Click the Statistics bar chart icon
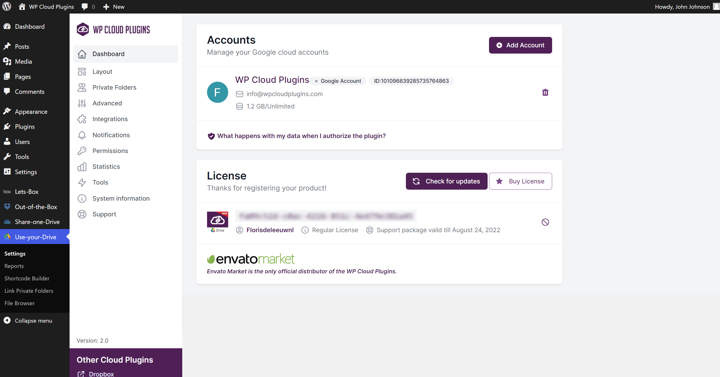This screenshot has height=377, width=720. 82,167
